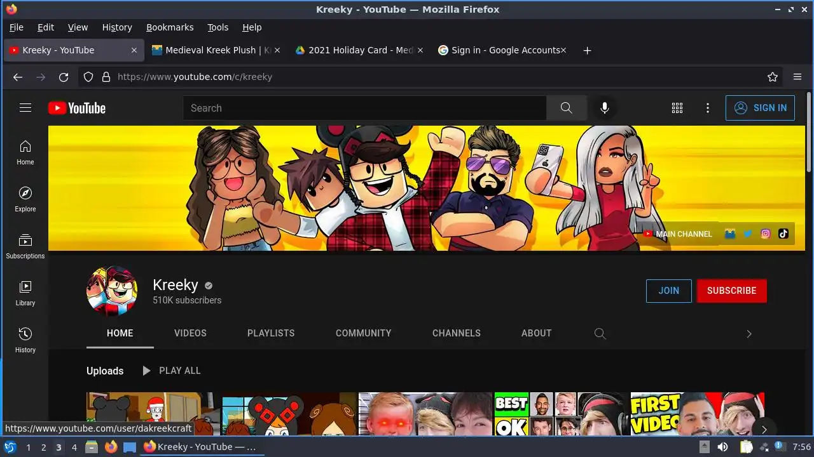Viewport: 814px width, 457px height.
Task: Switch to Medieval Kreek Plush tab
Action: 216,50
